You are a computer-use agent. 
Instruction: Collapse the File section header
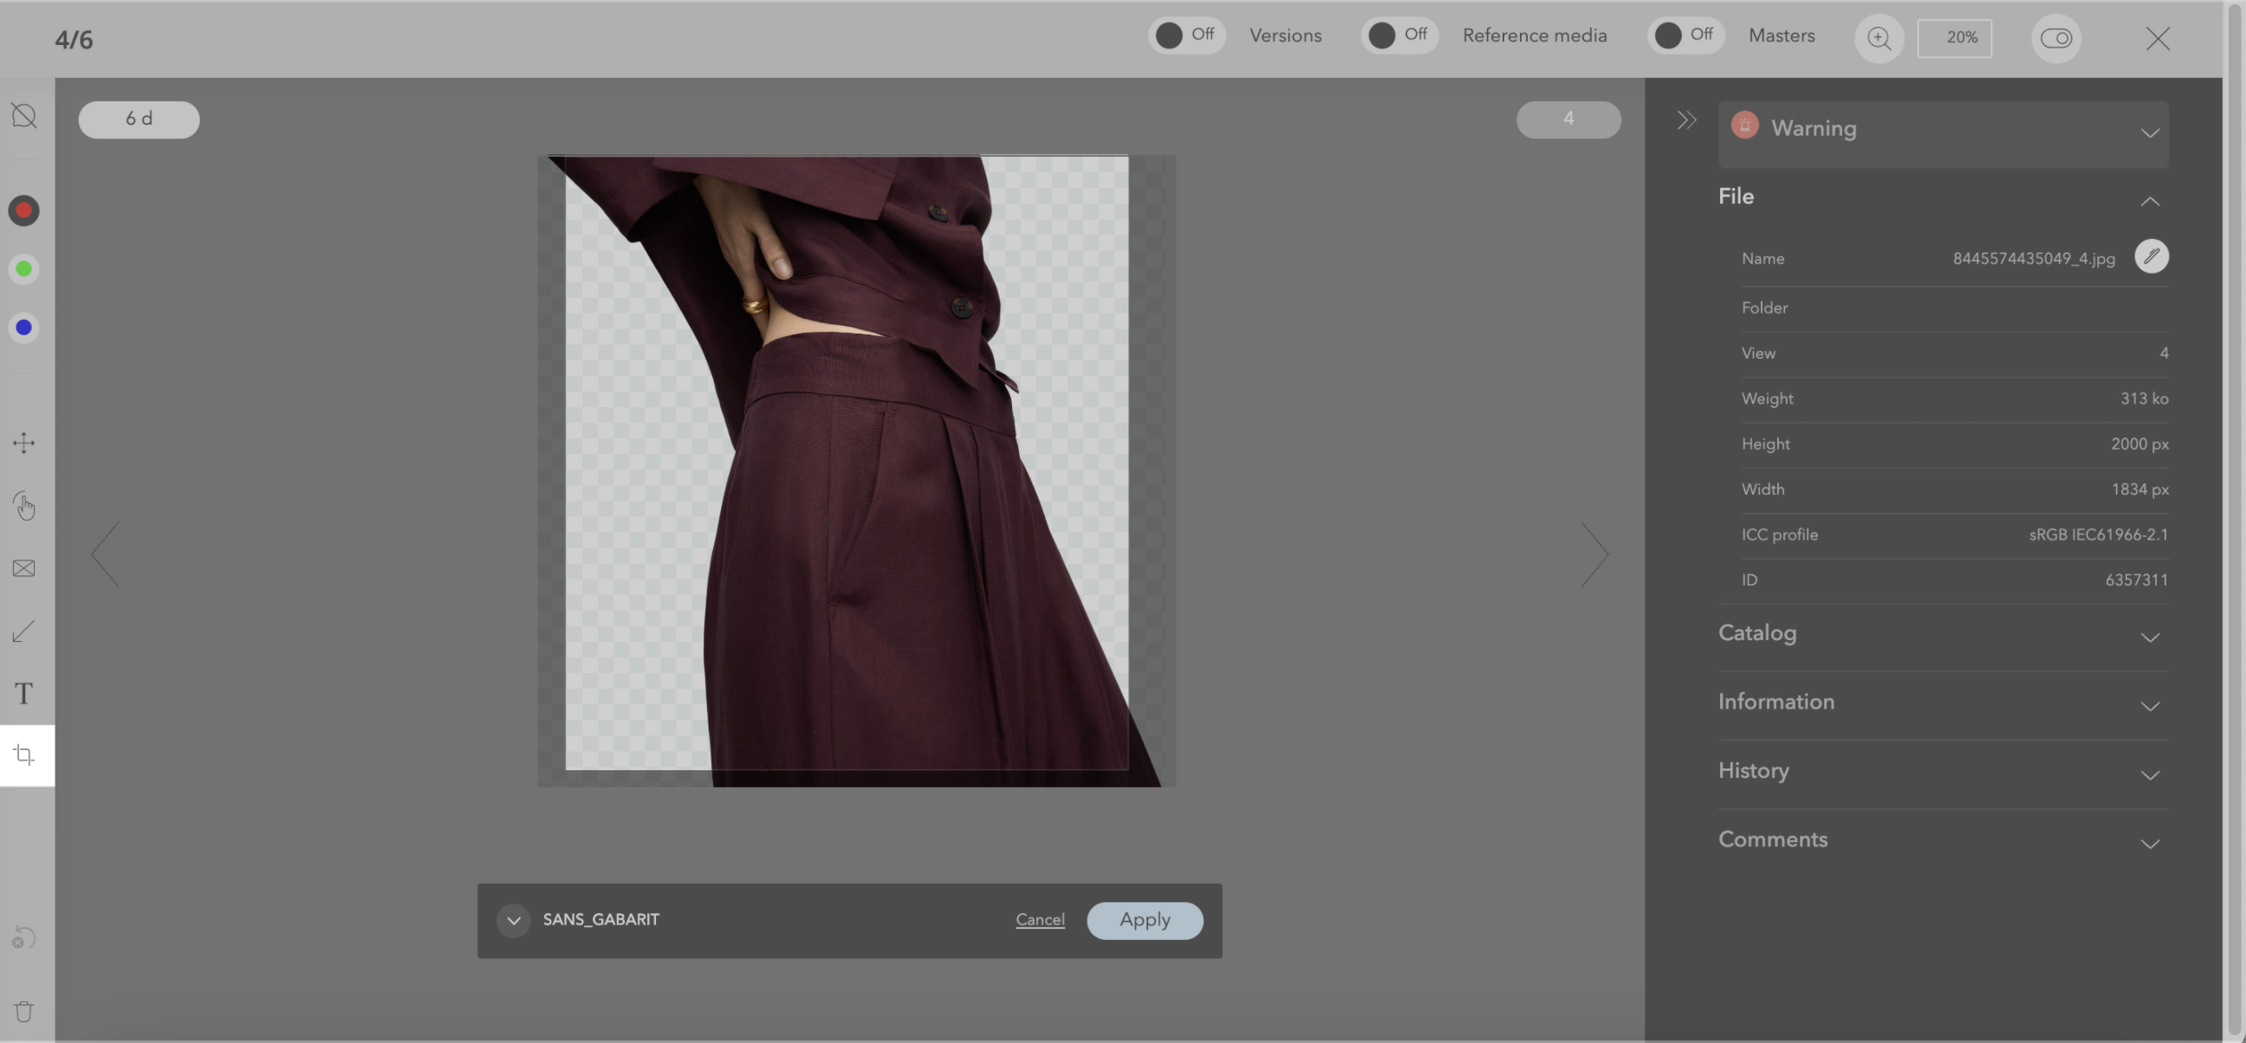2149,200
